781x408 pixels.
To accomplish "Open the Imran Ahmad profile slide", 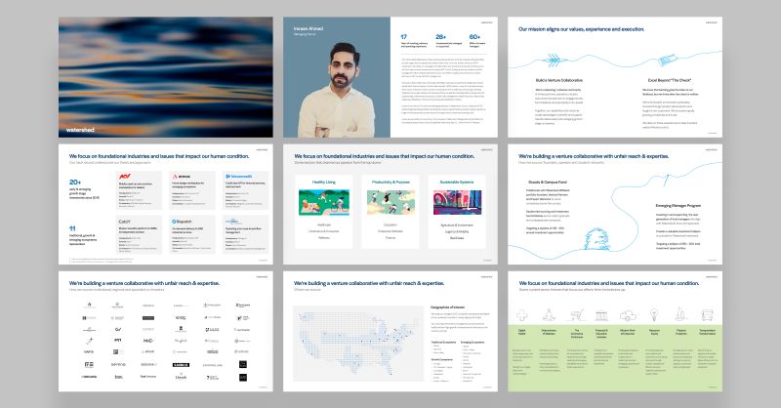I will coord(390,77).
